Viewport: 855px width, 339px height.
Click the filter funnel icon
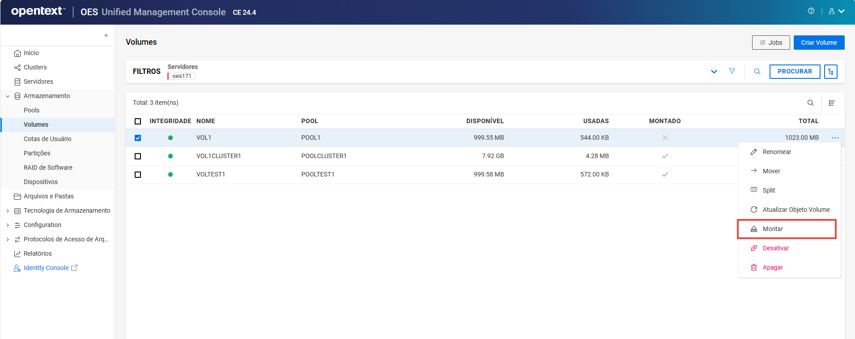732,71
